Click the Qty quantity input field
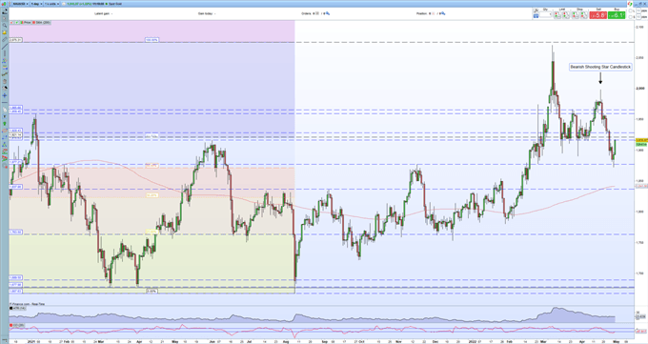The width and height of the screenshot is (648, 344). click(x=545, y=14)
